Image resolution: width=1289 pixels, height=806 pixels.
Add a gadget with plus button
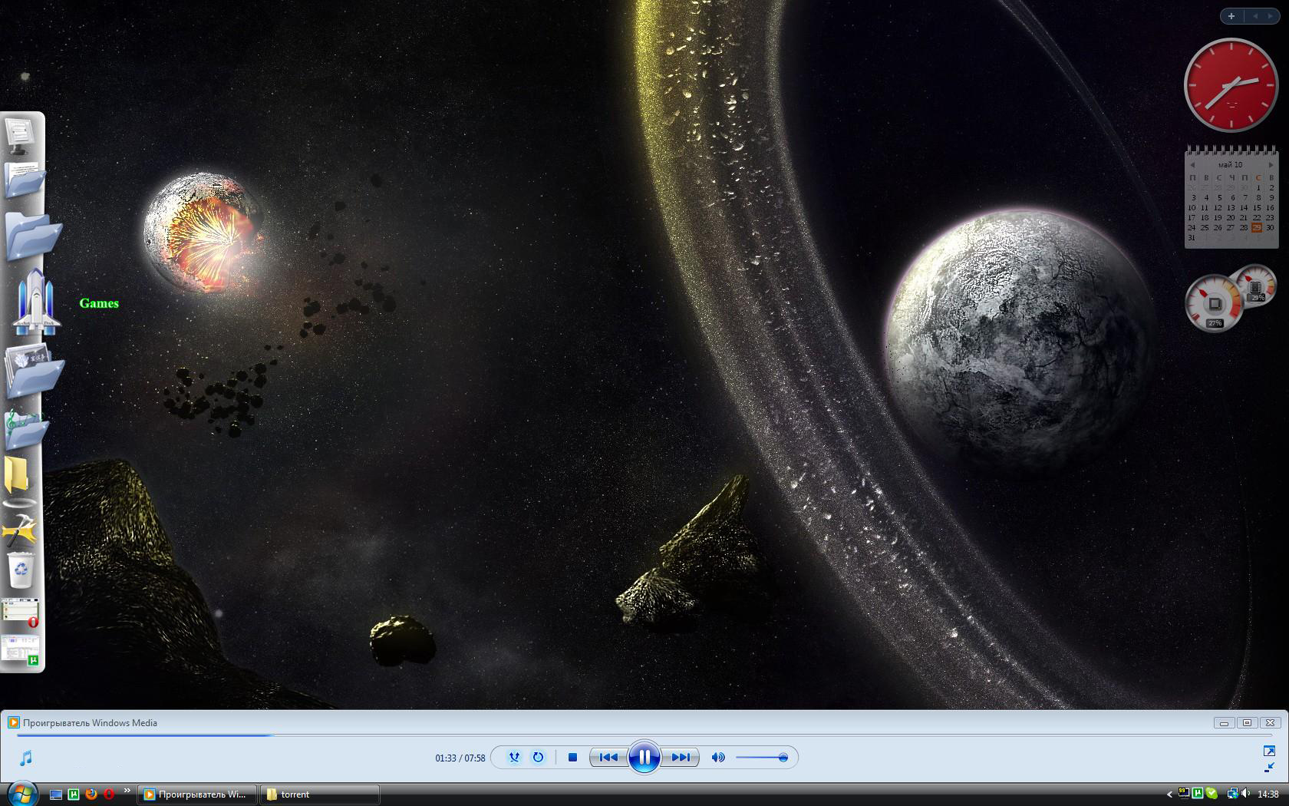click(1231, 16)
